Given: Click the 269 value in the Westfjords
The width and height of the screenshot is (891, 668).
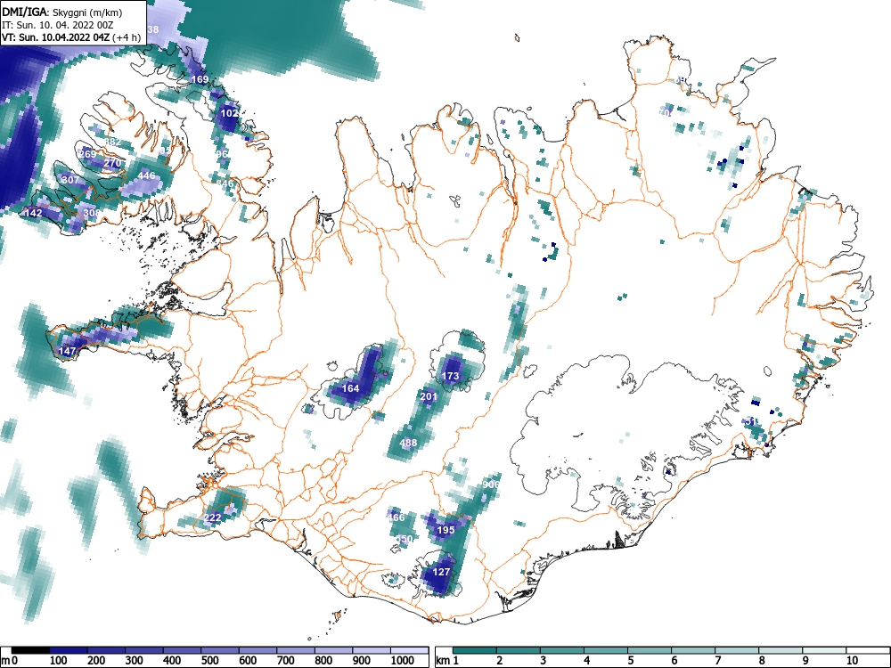Looking at the screenshot, I should pyautogui.click(x=87, y=154).
